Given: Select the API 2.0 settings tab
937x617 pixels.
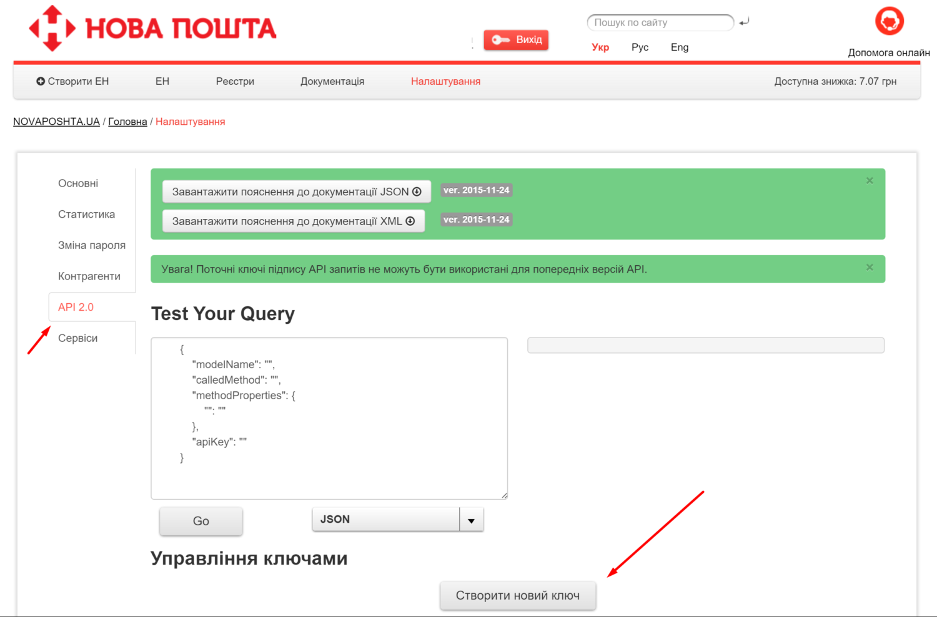Looking at the screenshot, I should pos(92,307).
